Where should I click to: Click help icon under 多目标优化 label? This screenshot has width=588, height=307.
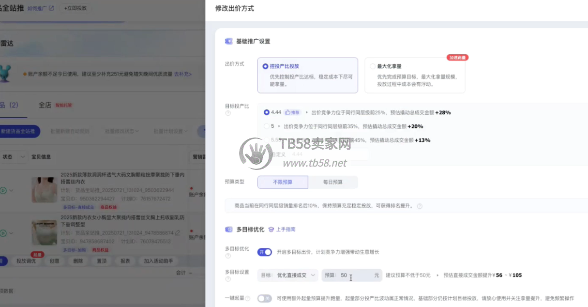(x=228, y=256)
